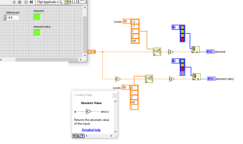This screenshot has width=243, height=144.
Task: Select the Threshold 1D Array node after Absolute Value
Action: (149, 79)
